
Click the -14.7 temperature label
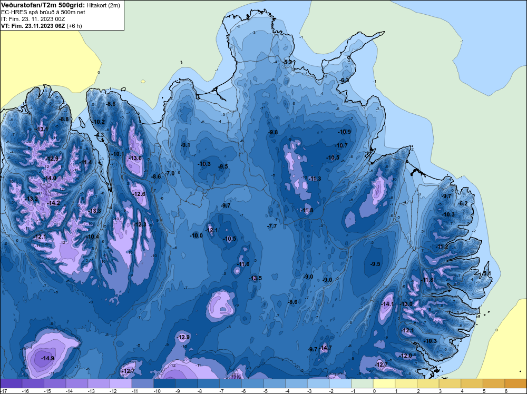tap(326, 348)
